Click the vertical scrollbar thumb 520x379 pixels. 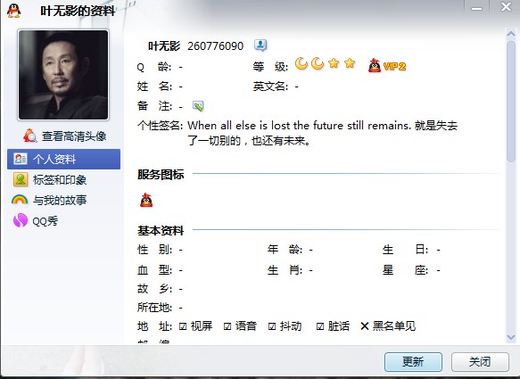tap(511, 101)
